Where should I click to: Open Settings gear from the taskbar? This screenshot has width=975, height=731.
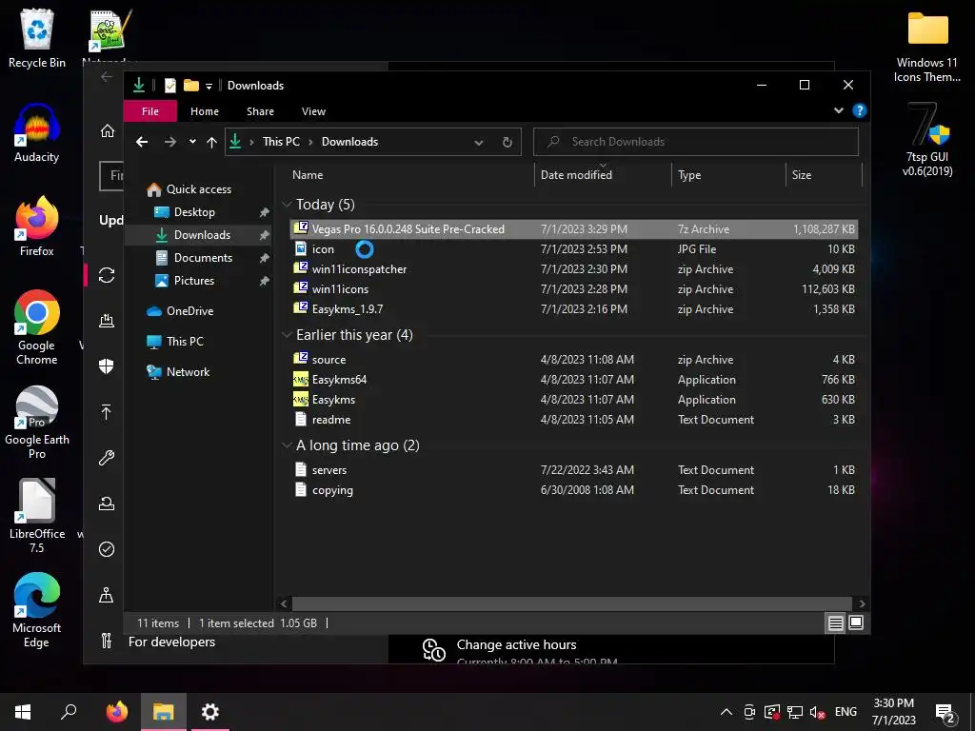click(210, 712)
